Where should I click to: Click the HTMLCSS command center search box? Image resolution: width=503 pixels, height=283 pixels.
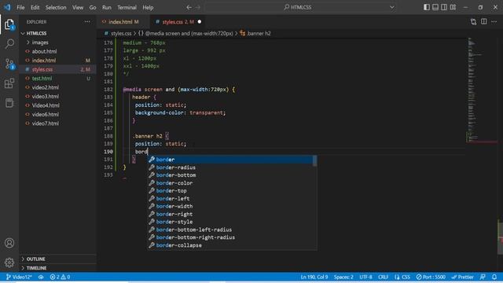pyautogui.click(x=300, y=7)
